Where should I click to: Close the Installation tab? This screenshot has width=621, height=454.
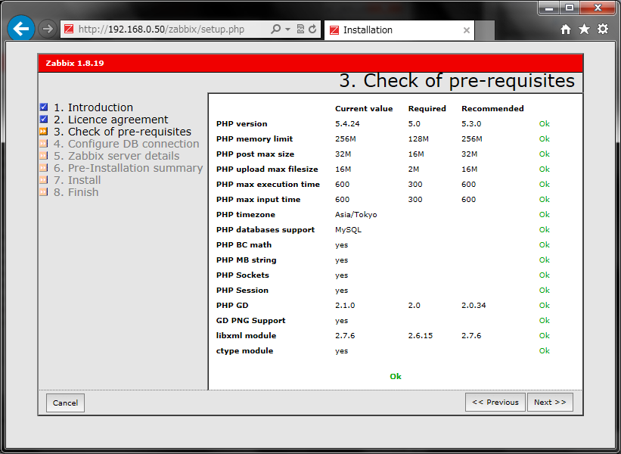click(x=467, y=30)
